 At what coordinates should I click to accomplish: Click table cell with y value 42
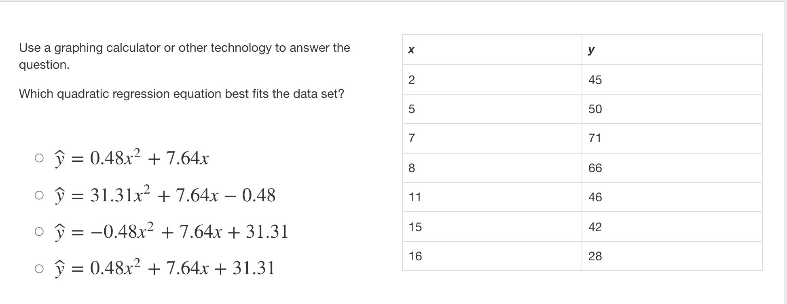click(x=672, y=226)
